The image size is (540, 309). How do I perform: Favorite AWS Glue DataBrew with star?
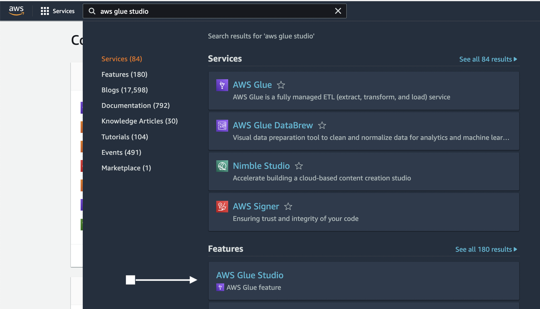[322, 125]
